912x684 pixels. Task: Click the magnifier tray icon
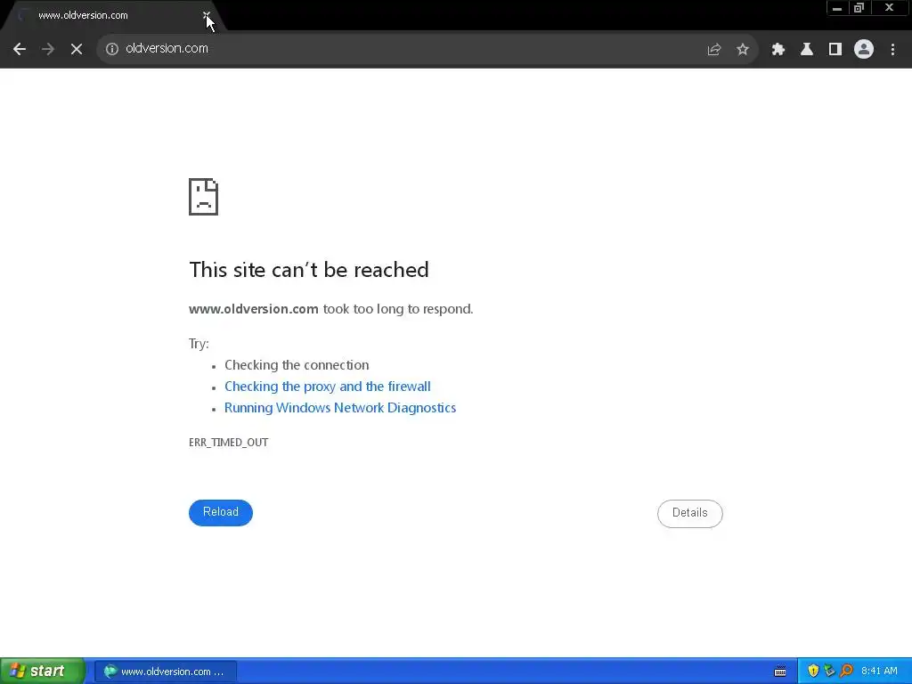pos(846,672)
